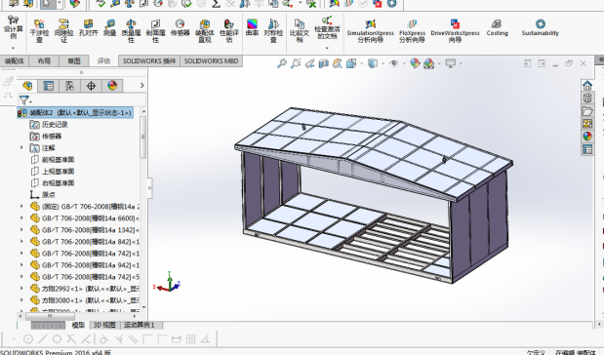Launch the DriveWorksXpress wizard
The image size is (604, 355).
455,31
